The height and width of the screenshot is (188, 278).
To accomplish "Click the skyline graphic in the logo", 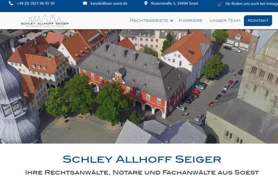I will [x=44, y=18].
